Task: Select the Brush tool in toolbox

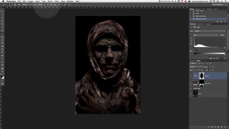Action: tap(2, 33)
